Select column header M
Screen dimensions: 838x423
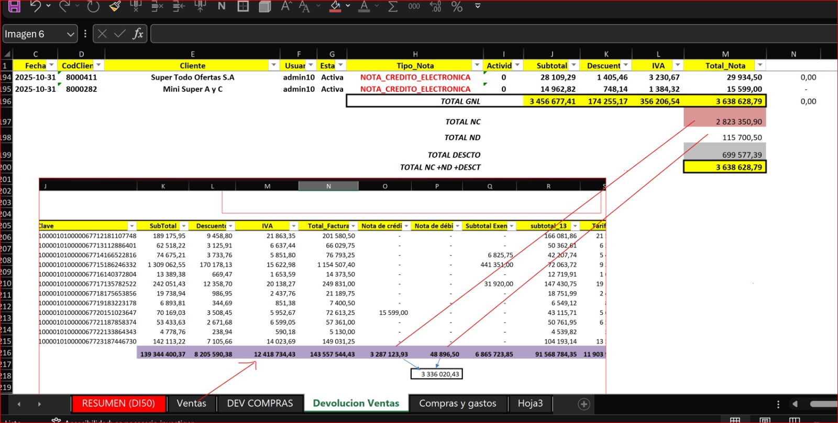click(x=725, y=54)
